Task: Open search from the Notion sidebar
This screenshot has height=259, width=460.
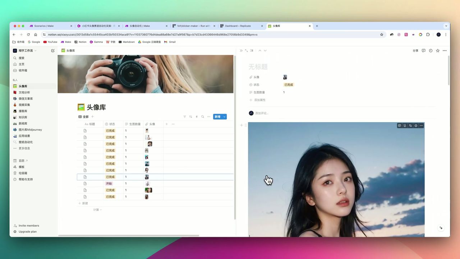Action: [21, 57]
